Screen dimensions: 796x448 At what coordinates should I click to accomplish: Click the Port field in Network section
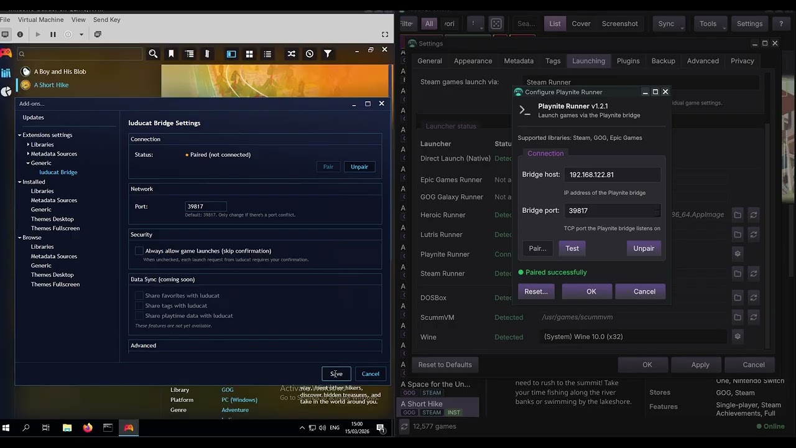point(206,207)
